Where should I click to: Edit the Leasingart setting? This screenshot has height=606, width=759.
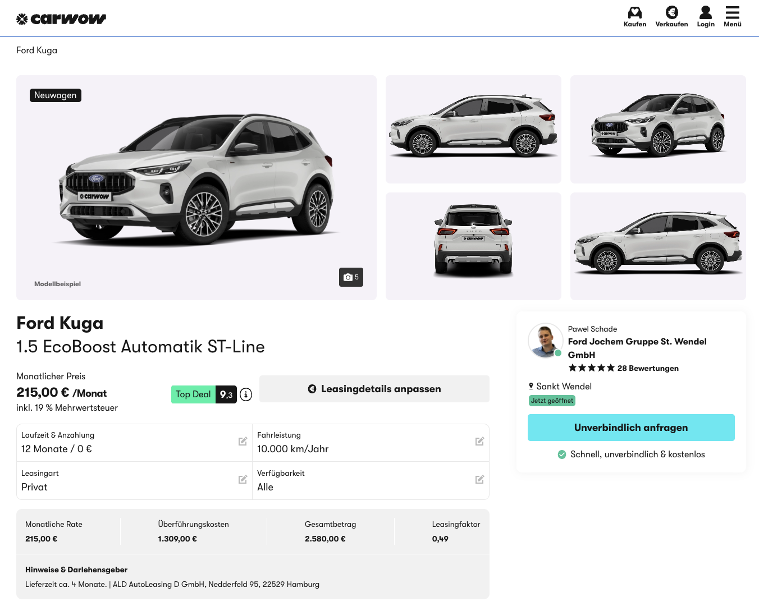point(243,480)
